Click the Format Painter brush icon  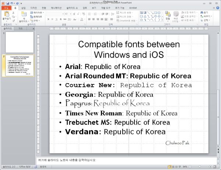tap(13, 21)
